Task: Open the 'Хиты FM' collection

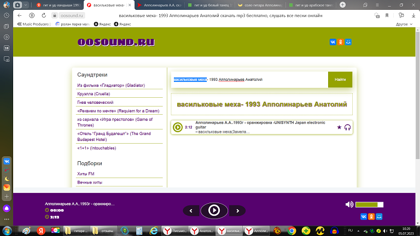Action: pyautogui.click(x=86, y=174)
